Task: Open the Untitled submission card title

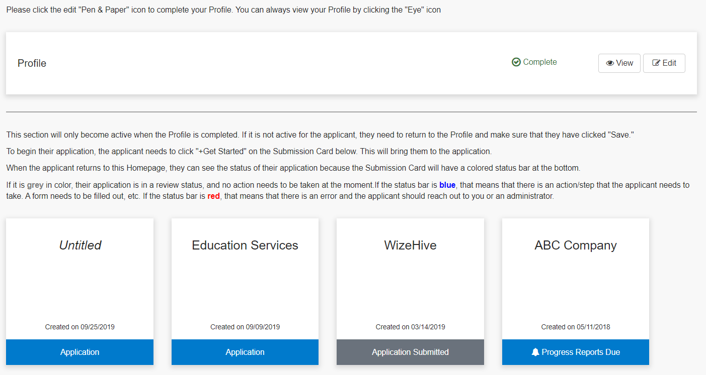Action: [x=80, y=245]
